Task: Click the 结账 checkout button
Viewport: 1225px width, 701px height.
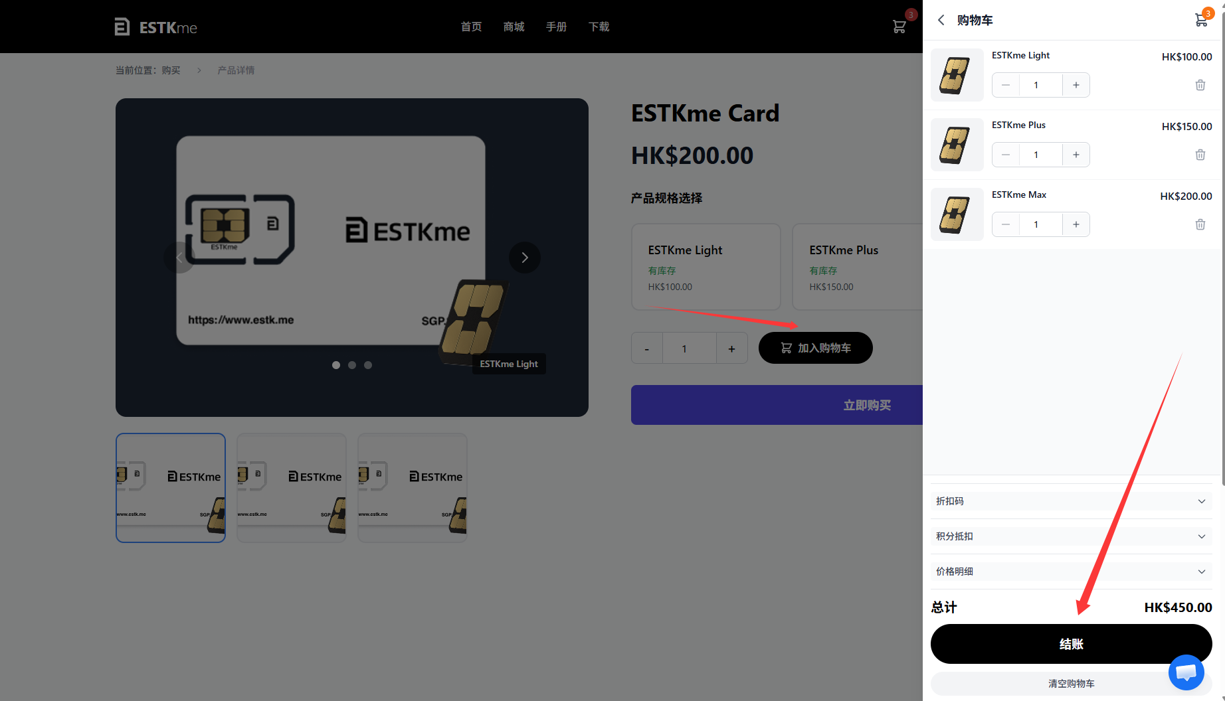Action: [x=1071, y=644]
